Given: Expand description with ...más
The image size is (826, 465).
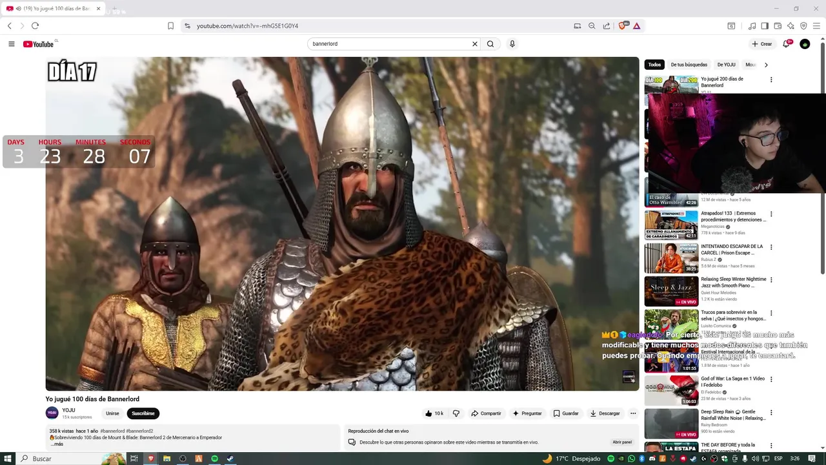Looking at the screenshot, I should 57,444.
